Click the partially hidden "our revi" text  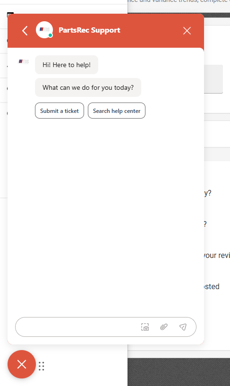click(217, 255)
